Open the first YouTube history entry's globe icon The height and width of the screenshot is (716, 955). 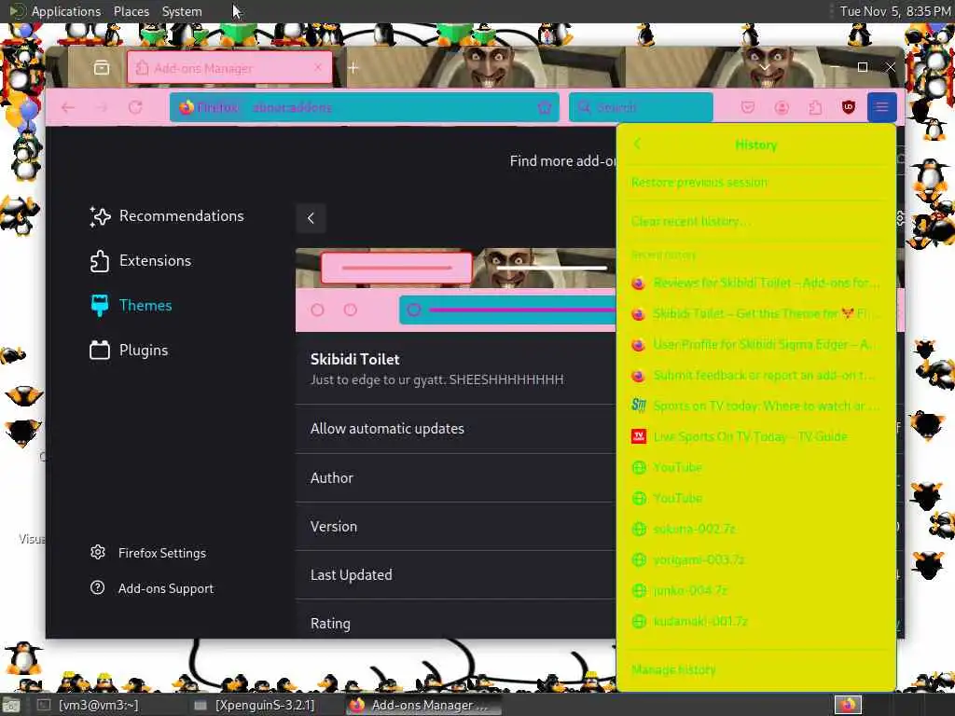[638, 468]
